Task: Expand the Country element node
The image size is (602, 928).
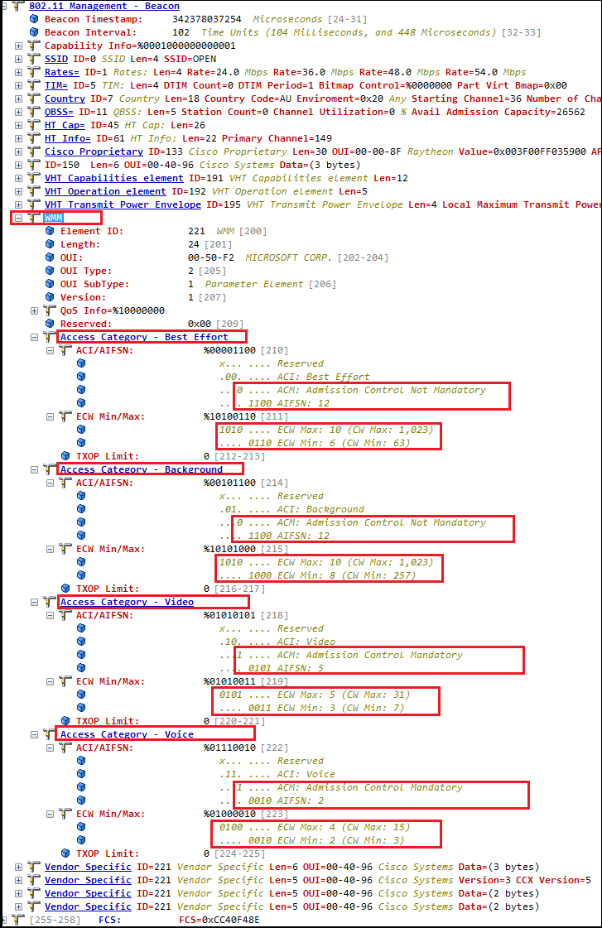Action: [19, 99]
